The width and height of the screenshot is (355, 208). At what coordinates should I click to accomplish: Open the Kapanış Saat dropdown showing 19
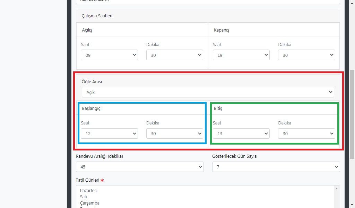coord(241,55)
